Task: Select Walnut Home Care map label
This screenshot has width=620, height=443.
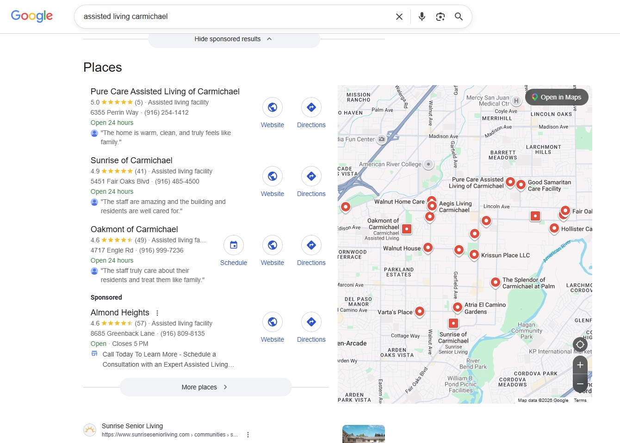Action: 399,202
